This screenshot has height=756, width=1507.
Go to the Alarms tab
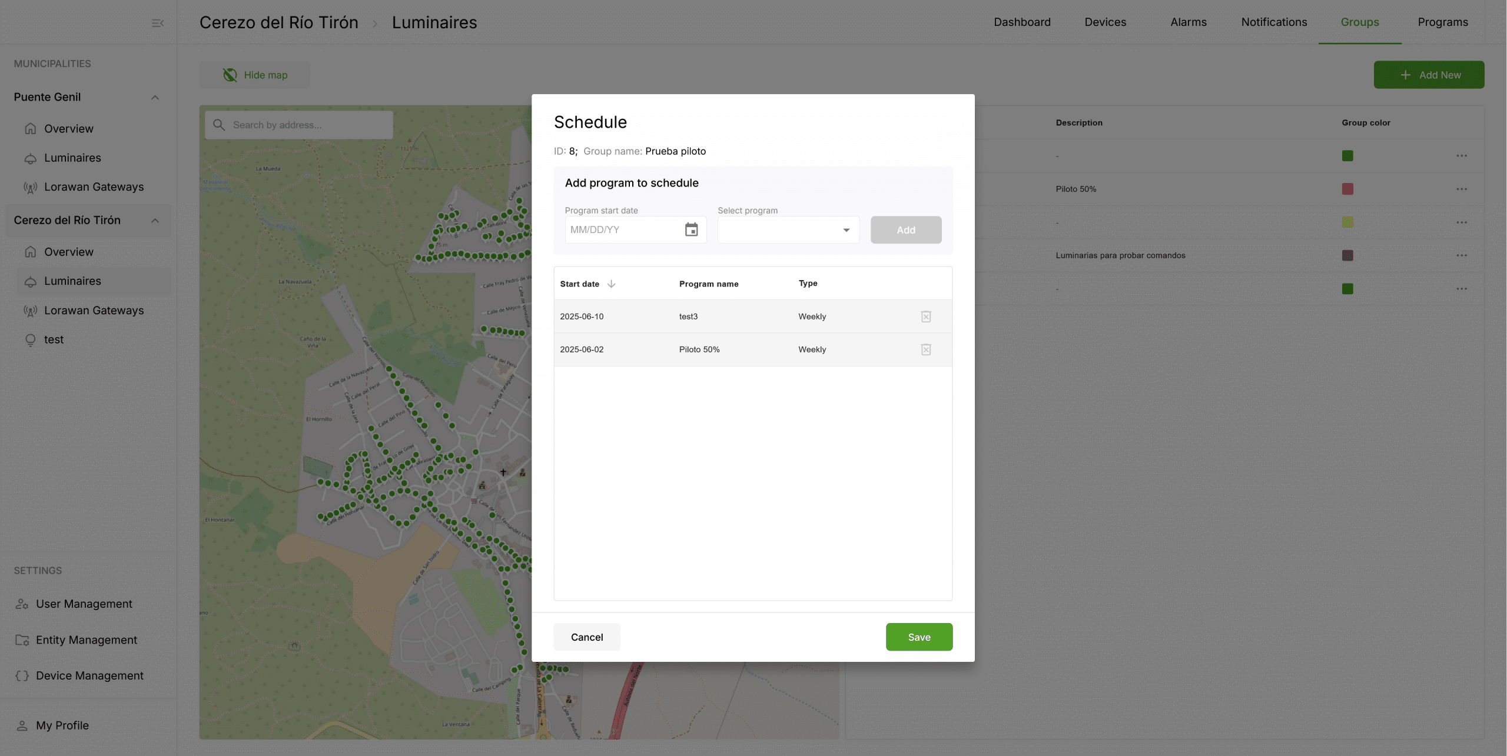pyautogui.click(x=1188, y=22)
